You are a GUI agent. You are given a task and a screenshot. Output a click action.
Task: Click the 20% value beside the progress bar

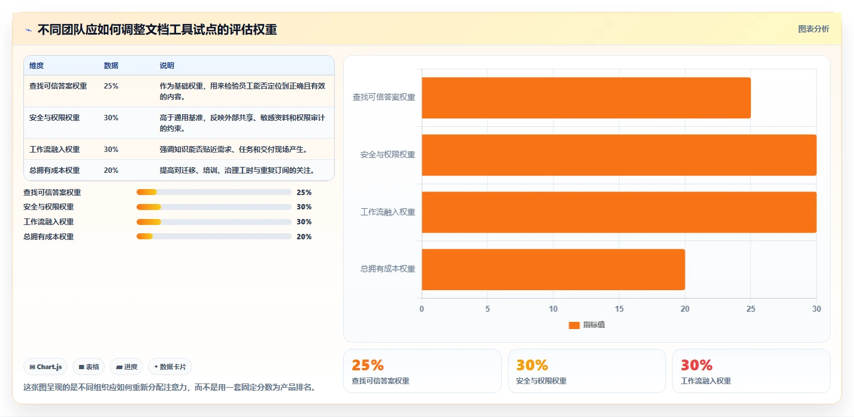tap(304, 237)
